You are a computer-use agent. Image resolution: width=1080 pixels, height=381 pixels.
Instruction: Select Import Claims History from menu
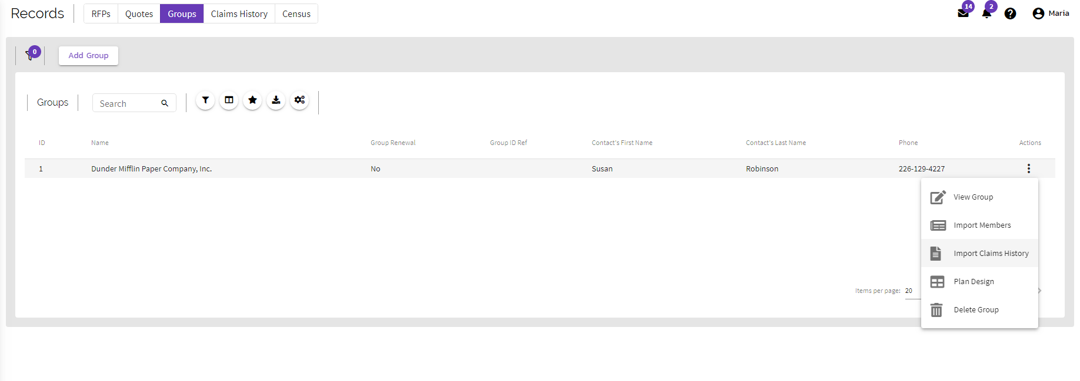click(991, 254)
